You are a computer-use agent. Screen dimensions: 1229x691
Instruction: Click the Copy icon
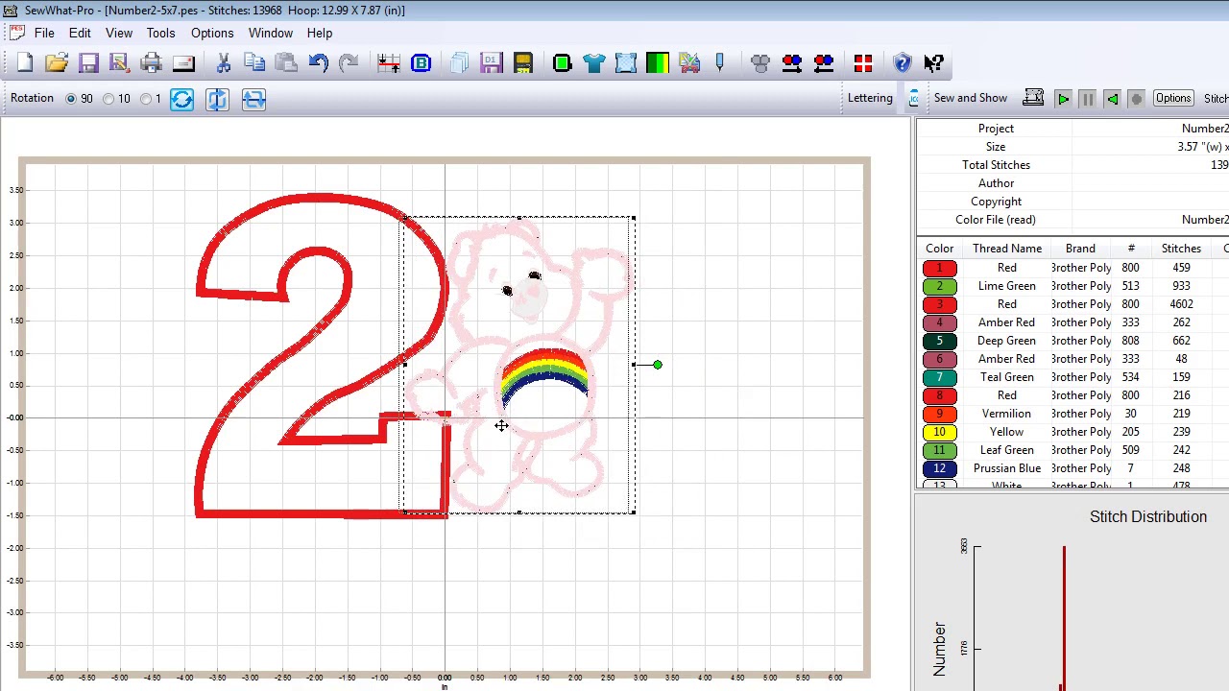[254, 63]
